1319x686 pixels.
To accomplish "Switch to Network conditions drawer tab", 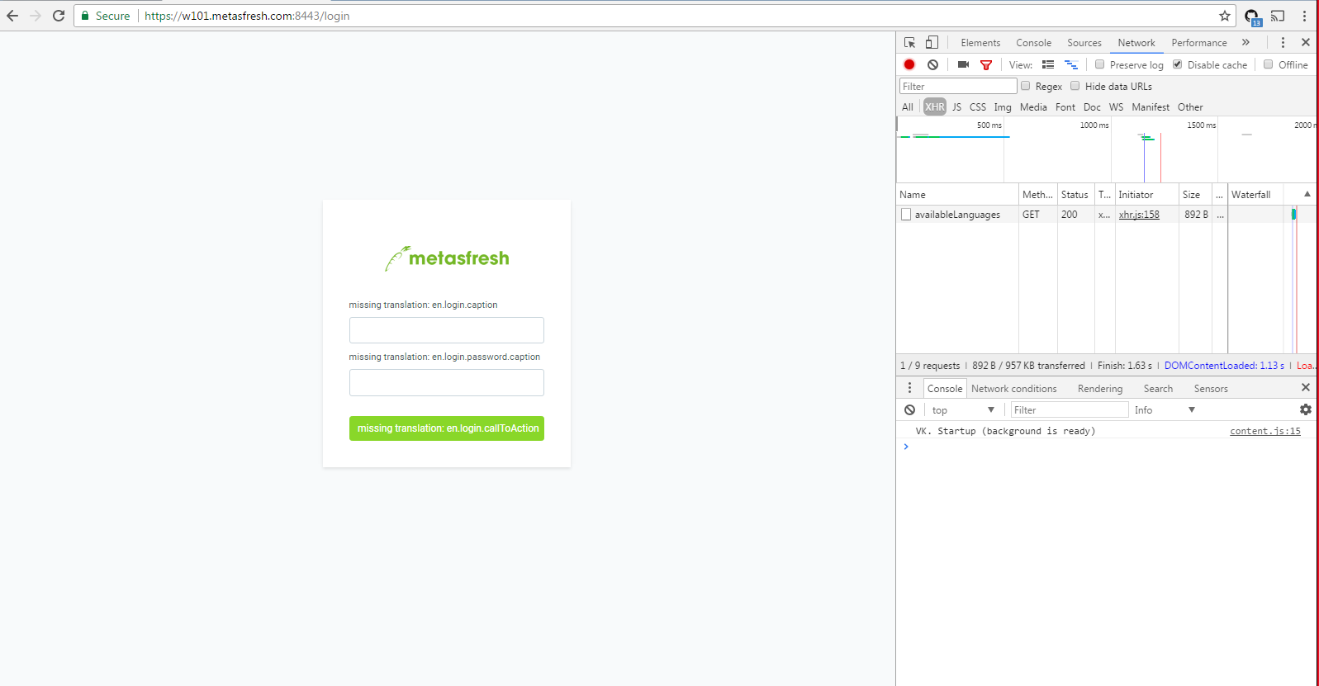I will pos(1014,388).
